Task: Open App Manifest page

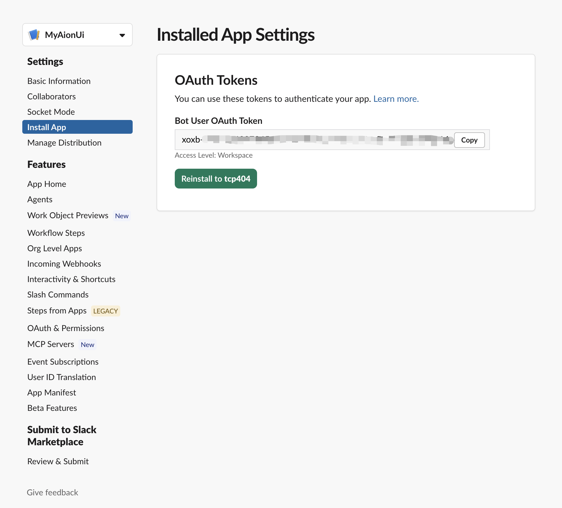Action: point(51,393)
